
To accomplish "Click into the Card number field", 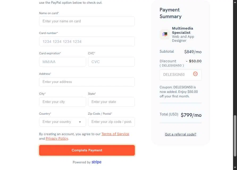I will point(87,42).
